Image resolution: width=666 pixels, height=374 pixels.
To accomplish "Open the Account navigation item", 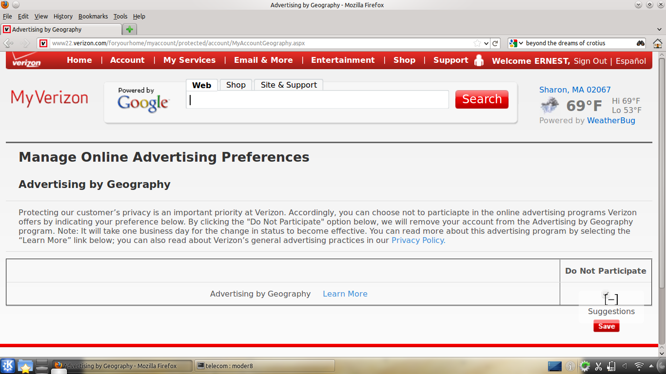I will pos(127,60).
